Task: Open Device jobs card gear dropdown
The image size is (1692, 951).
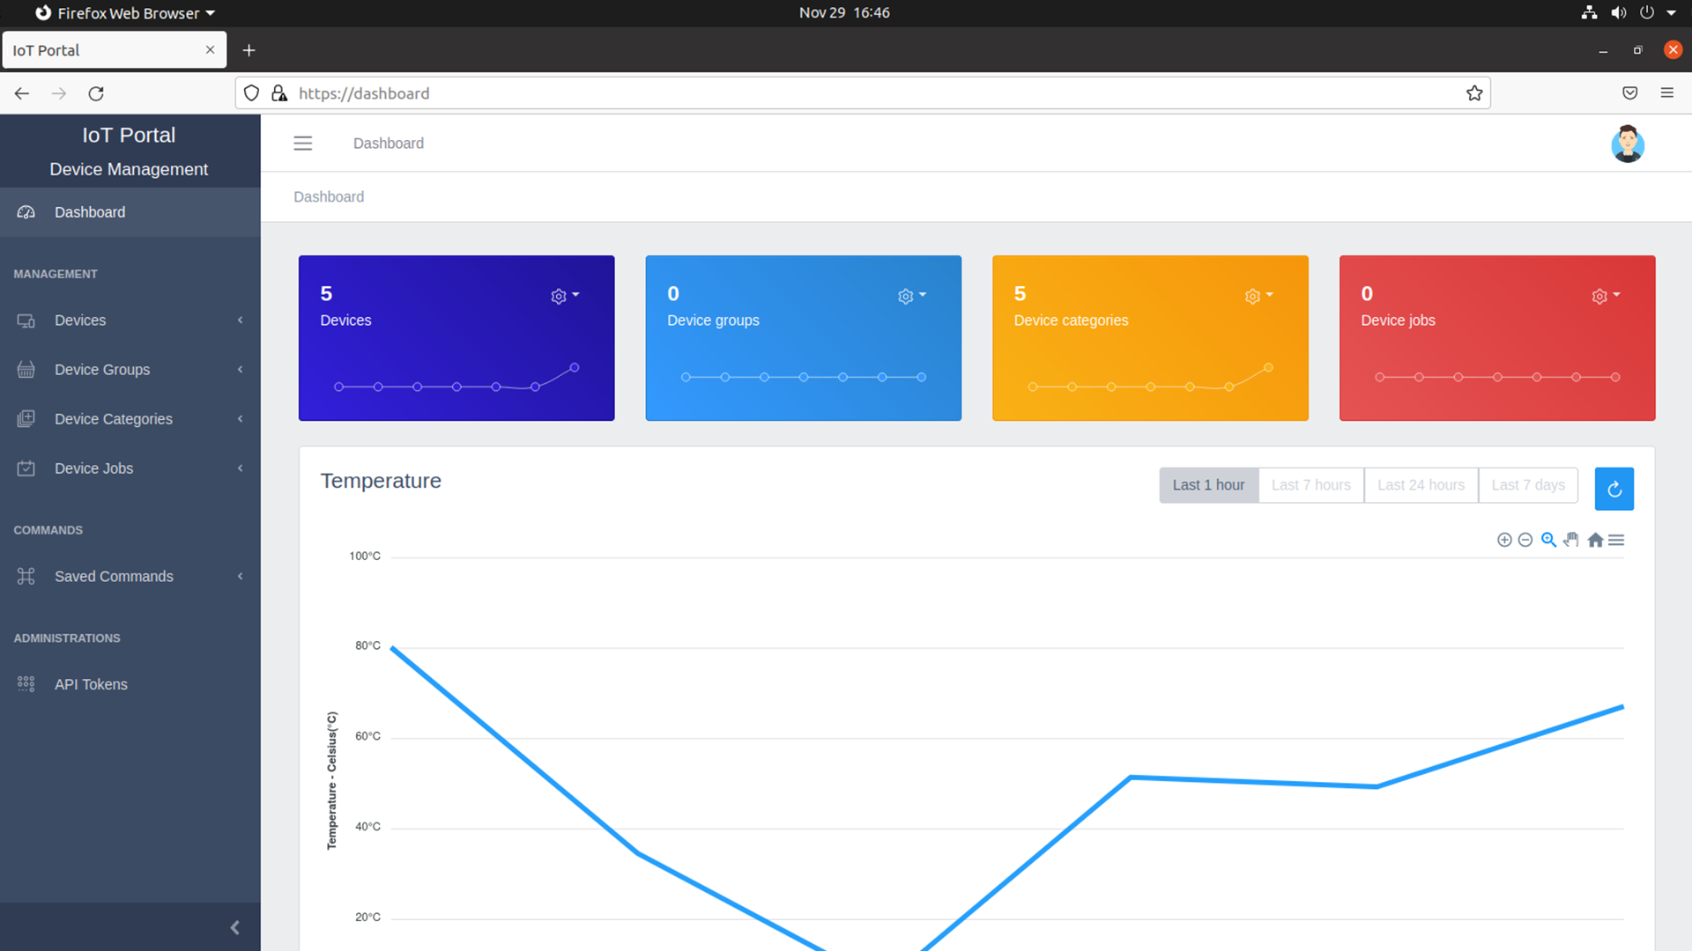Action: [1605, 296]
